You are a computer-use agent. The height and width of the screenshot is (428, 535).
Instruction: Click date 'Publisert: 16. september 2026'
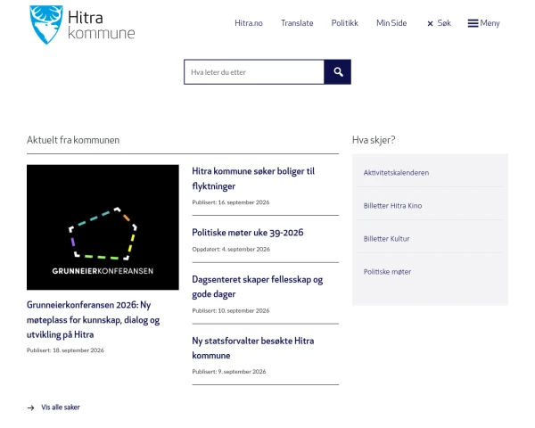(x=231, y=202)
